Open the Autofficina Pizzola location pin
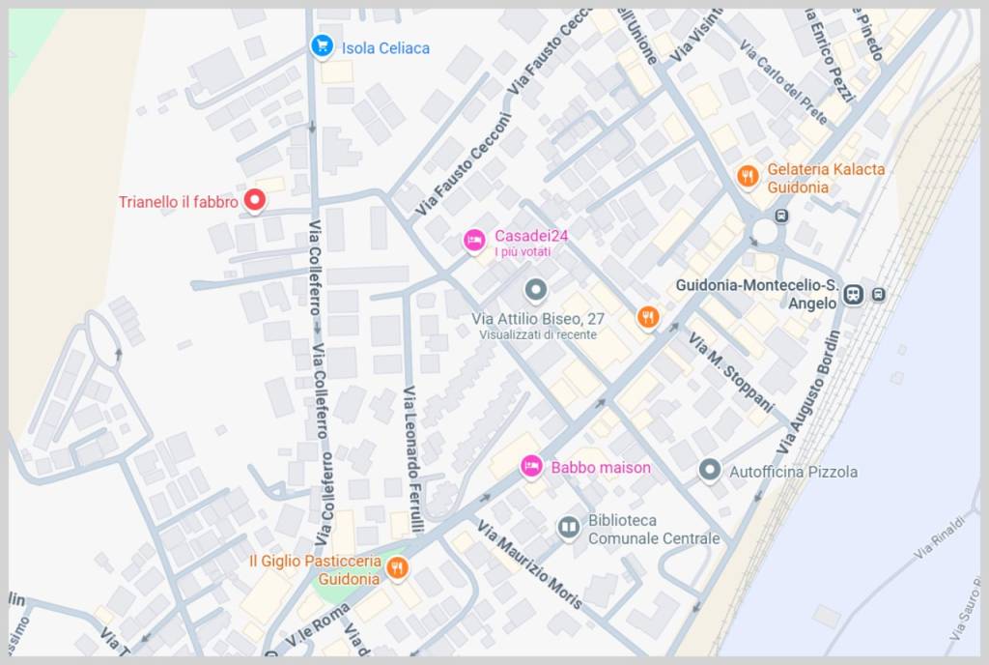The width and height of the screenshot is (989, 665). [x=710, y=470]
